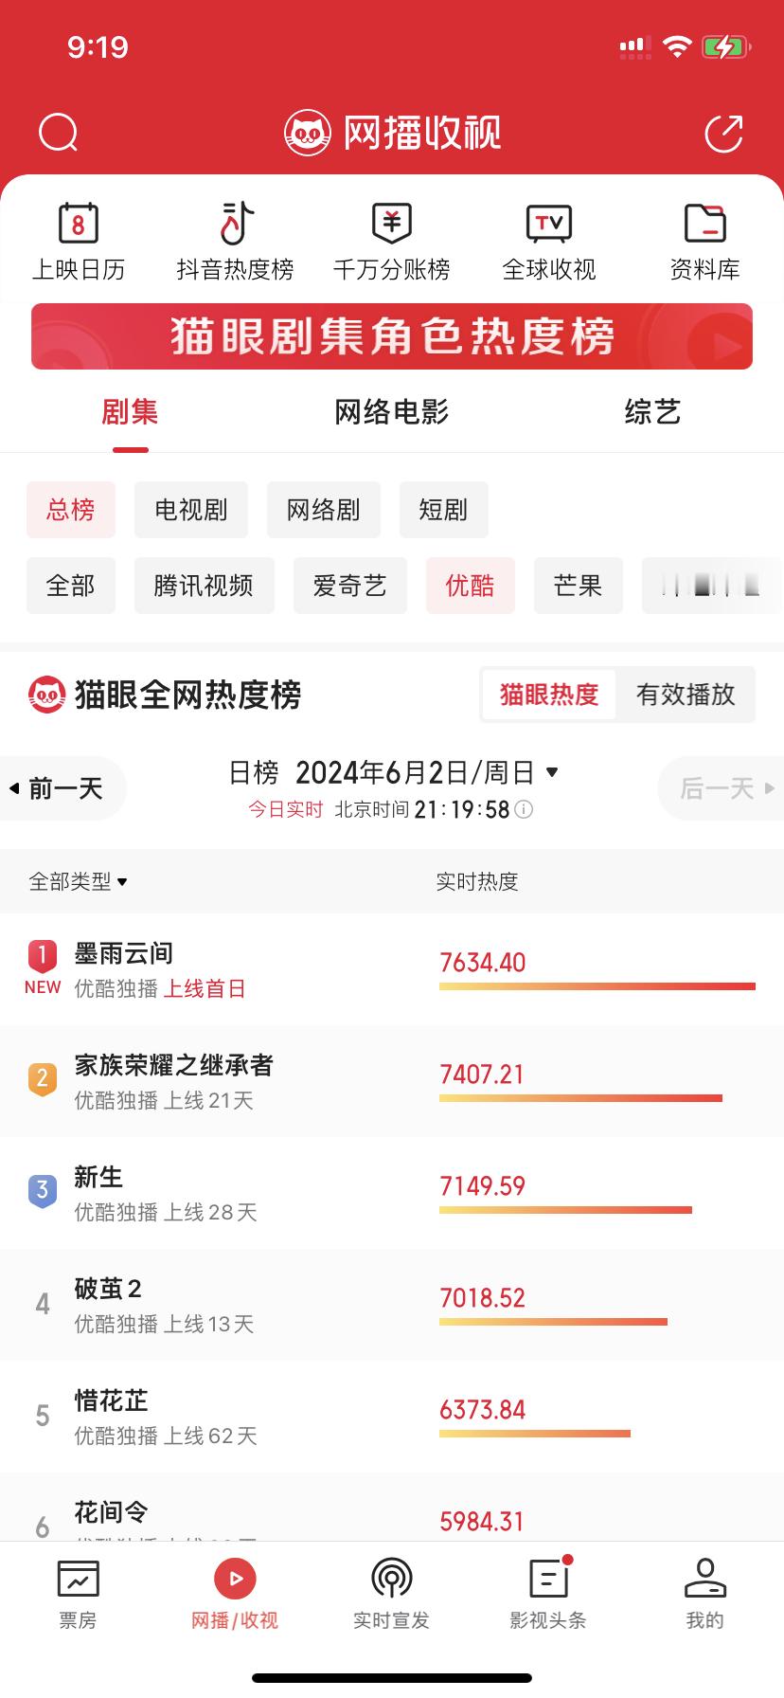784x1698 pixels.
Task: Switch to 网络电影 tab
Action: [x=392, y=412]
